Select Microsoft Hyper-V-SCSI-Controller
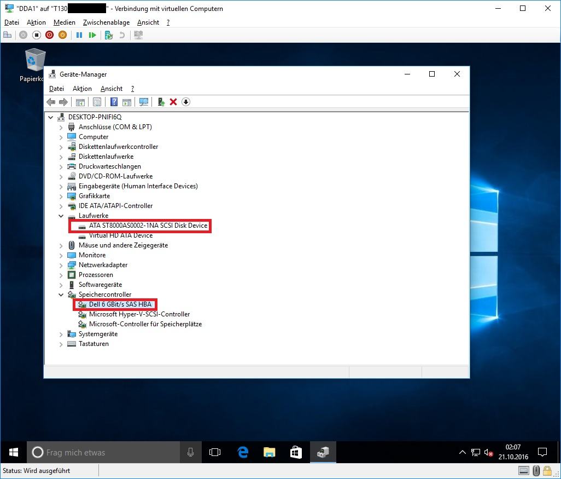Viewport: 561px width, 479px height. point(139,314)
